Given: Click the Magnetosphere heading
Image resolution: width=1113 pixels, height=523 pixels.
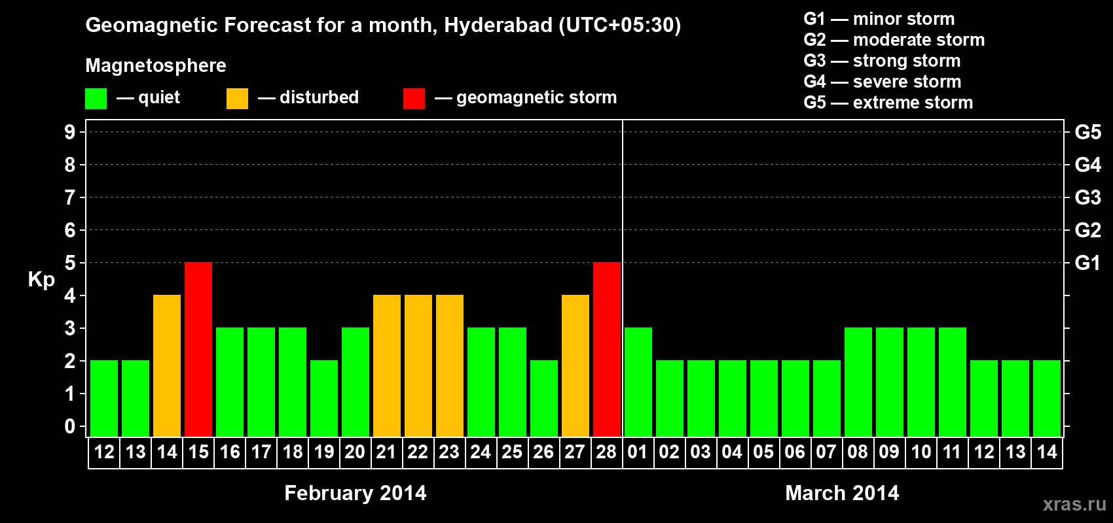Looking at the screenshot, I should [156, 65].
